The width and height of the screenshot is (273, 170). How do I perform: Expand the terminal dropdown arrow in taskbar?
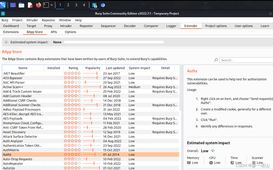click(52, 5)
